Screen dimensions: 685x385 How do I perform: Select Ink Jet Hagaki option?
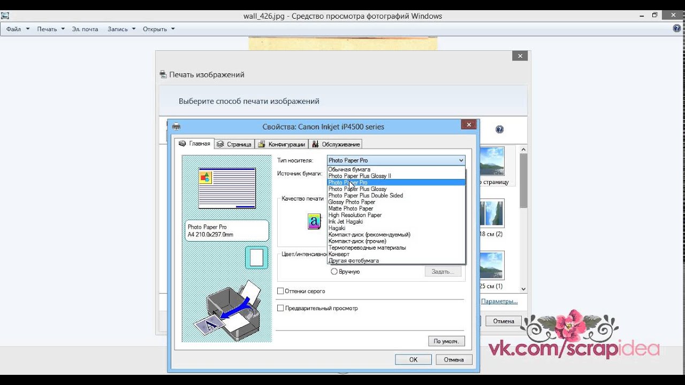coord(396,221)
